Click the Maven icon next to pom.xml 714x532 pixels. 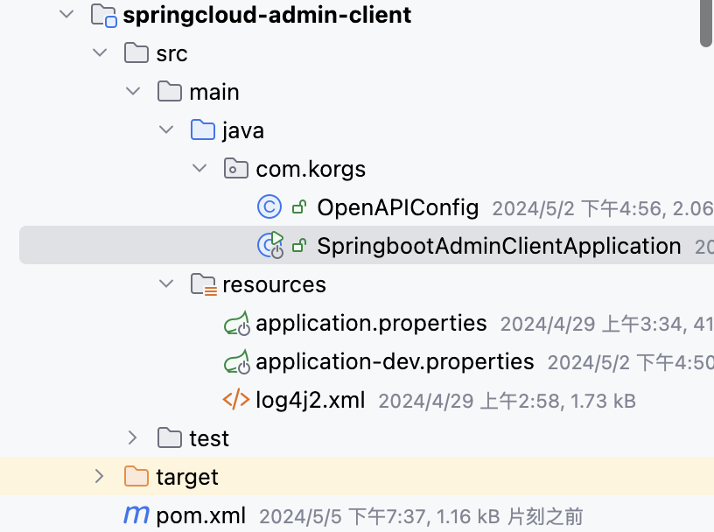point(136,514)
